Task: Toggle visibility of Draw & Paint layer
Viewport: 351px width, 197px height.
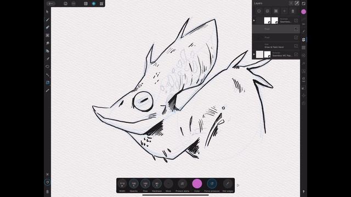Action: click(296, 46)
